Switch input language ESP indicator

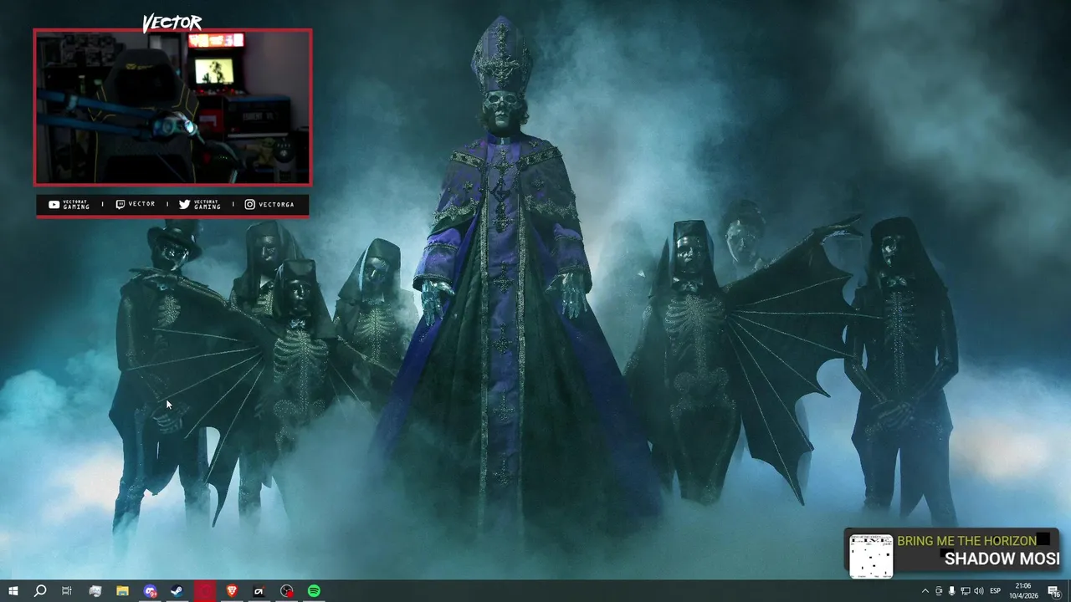point(996,591)
